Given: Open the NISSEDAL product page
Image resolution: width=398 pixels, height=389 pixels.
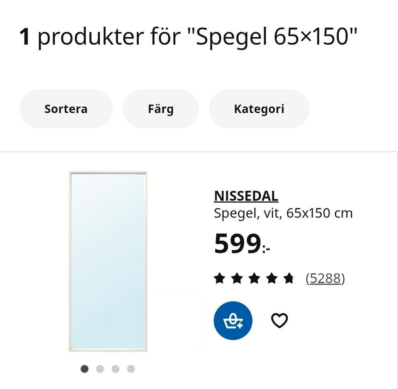Looking at the screenshot, I should [x=246, y=196].
